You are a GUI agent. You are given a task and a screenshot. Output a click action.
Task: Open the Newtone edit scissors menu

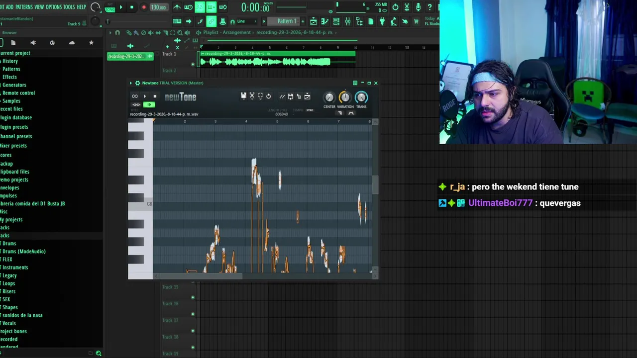252,96
